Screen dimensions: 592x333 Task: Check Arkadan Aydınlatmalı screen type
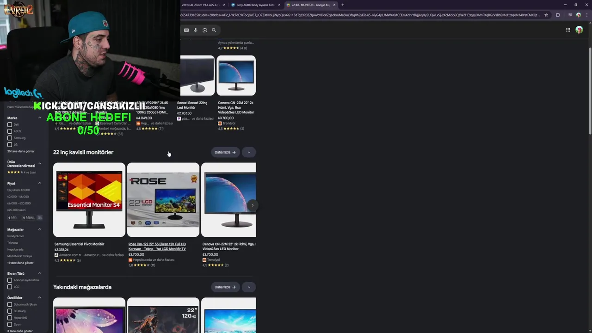click(9, 280)
